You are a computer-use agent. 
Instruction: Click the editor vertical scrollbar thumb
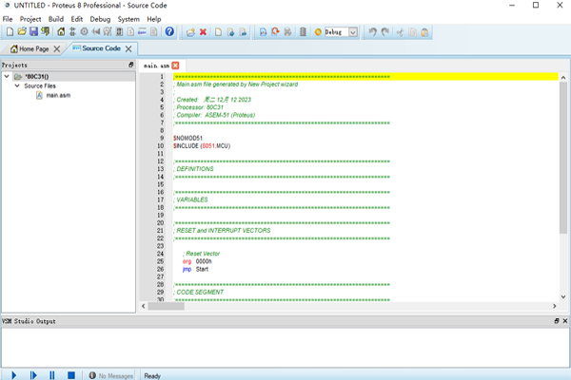pyautogui.click(x=563, y=158)
